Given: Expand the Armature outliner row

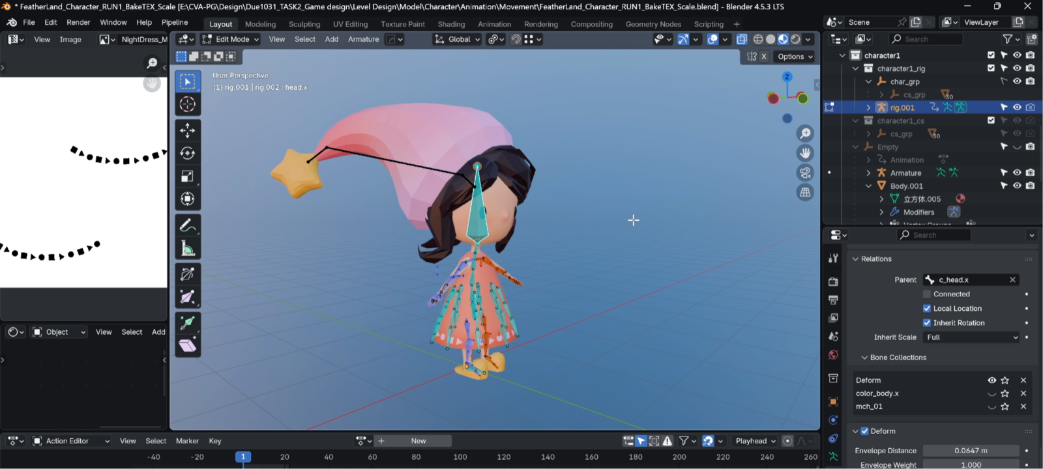Looking at the screenshot, I should pos(868,173).
